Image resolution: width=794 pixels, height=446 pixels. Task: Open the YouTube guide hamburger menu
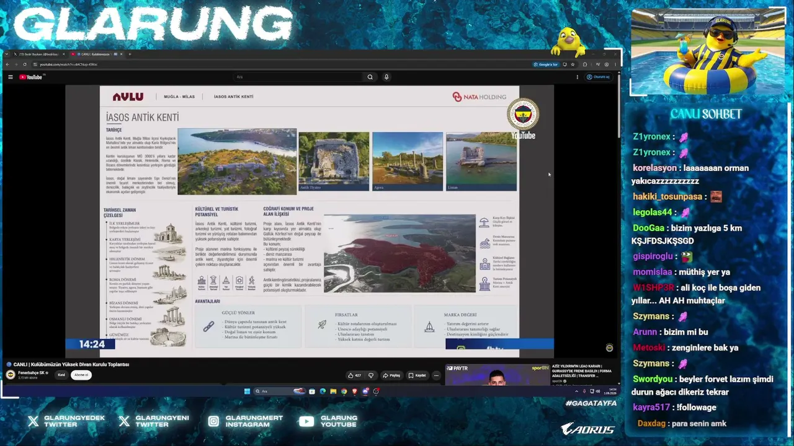(x=11, y=77)
